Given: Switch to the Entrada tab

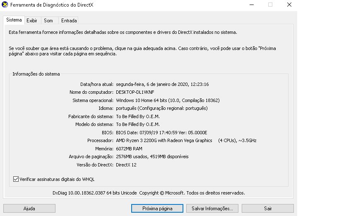Looking at the screenshot, I should click(69, 21).
